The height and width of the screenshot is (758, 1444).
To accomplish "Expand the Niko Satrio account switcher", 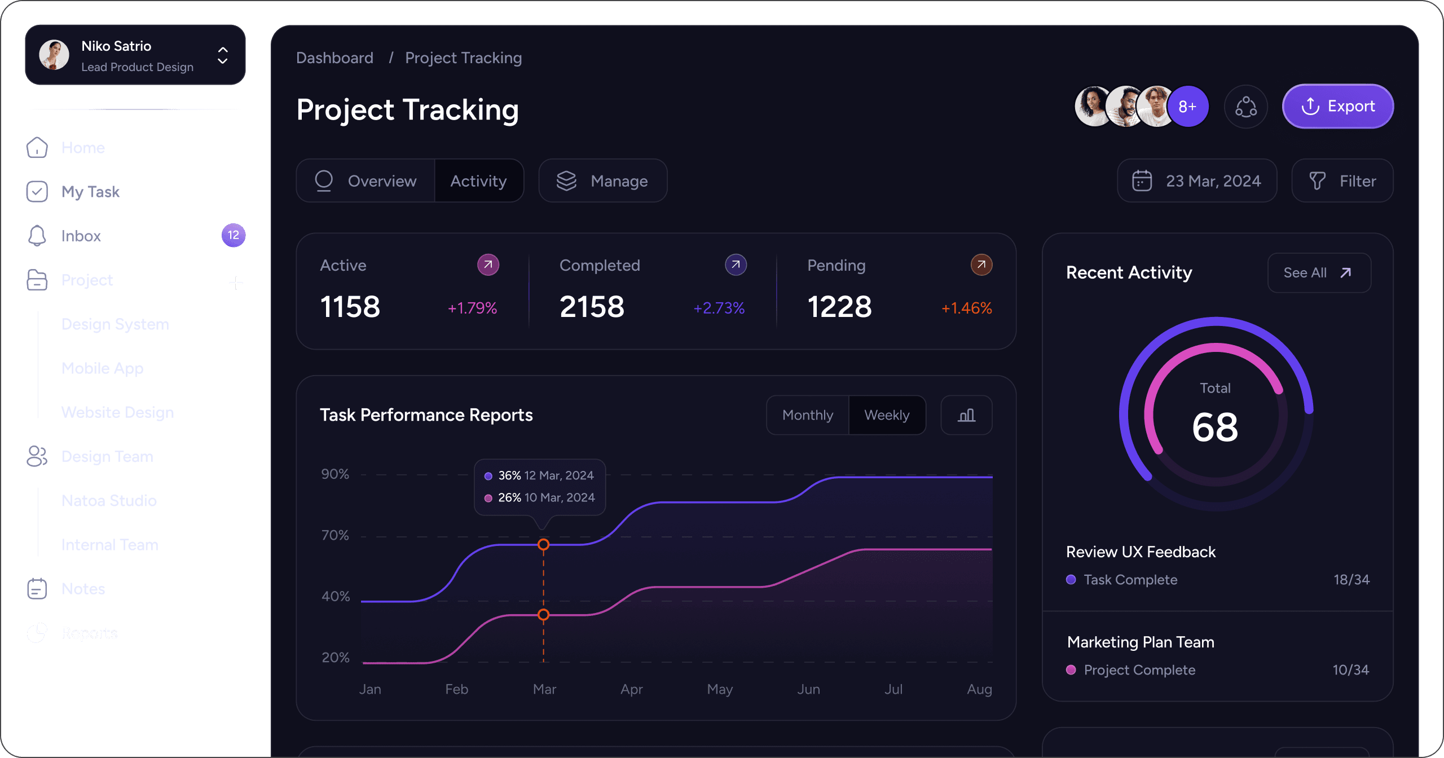I will (223, 55).
